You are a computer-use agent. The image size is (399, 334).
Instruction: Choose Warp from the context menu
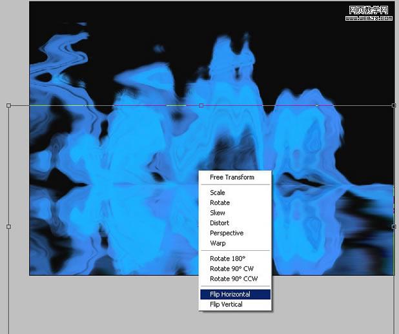pyautogui.click(x=235, y=243)
